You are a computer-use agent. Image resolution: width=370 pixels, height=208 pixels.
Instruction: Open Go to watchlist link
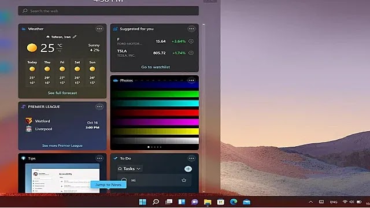(x=156, y=67)
